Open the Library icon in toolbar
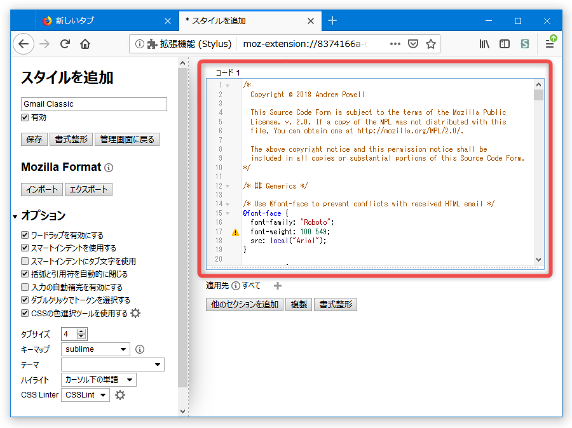The image size is (572, 428). click(484, 44)
